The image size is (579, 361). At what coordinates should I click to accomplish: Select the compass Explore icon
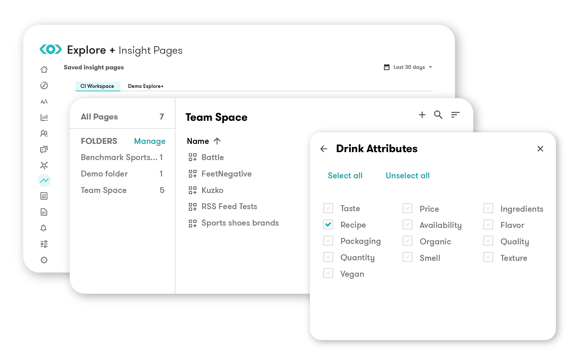pyautogui.click(x=44, y=86)
